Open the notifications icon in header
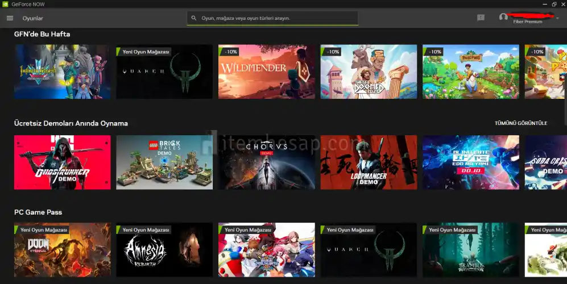This screenshot has width=567, height=284. coord(481,18)
